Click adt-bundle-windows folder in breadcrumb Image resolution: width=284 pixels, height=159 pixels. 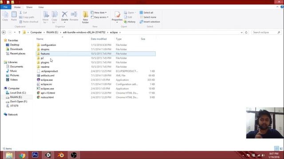pos(84,32)
